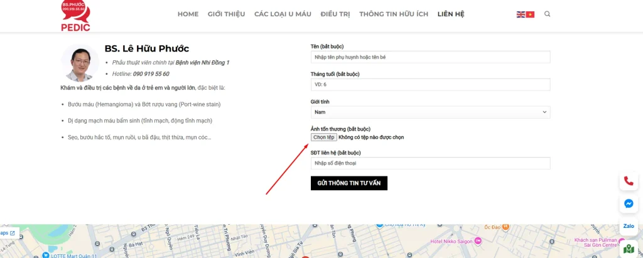Open the CÁC LOẠI U MÁU menu
The image size is (643, 258).
283,14
